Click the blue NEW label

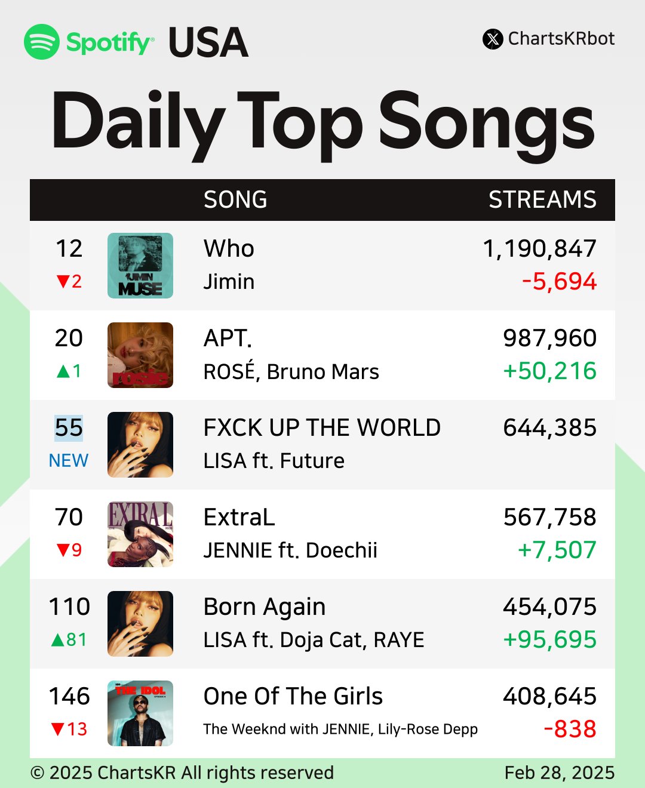[x=69, y=461]
